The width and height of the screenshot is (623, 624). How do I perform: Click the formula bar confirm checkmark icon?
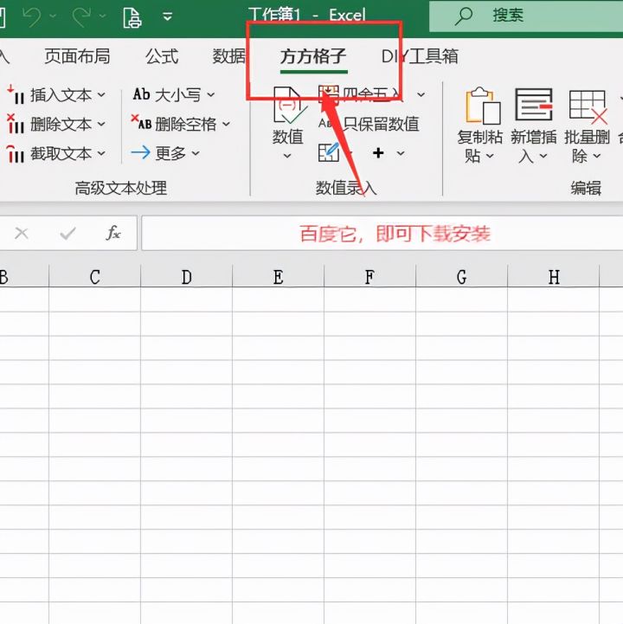[67, 233]
